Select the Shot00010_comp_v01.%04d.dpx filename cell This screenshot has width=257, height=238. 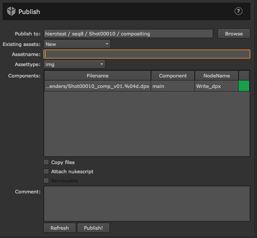(x=98, y=86)
